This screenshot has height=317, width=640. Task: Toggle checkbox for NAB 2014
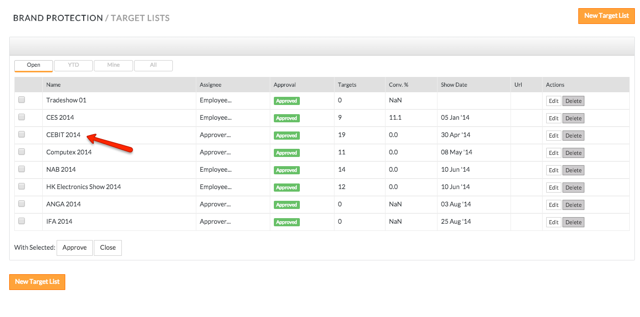click(x=22, y=169)
